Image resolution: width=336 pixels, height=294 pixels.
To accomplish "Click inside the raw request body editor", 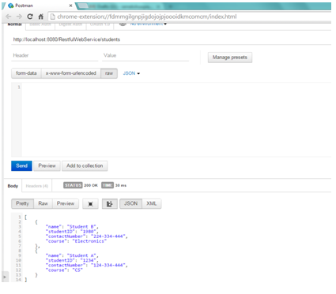I will 176,120.
